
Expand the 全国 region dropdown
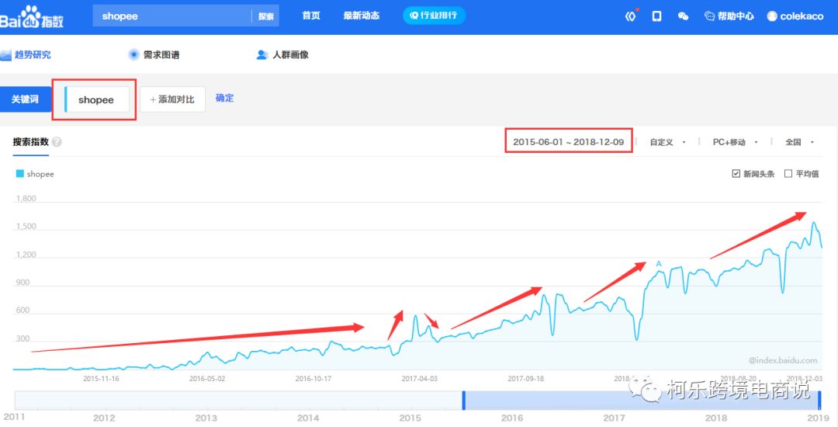point(799,142)
